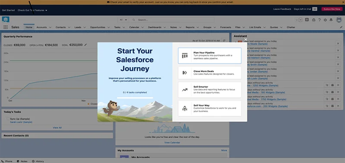Create a task for 180 Widgets opportunity
Screen dimensions: 345x163
[x=327, y=92]
